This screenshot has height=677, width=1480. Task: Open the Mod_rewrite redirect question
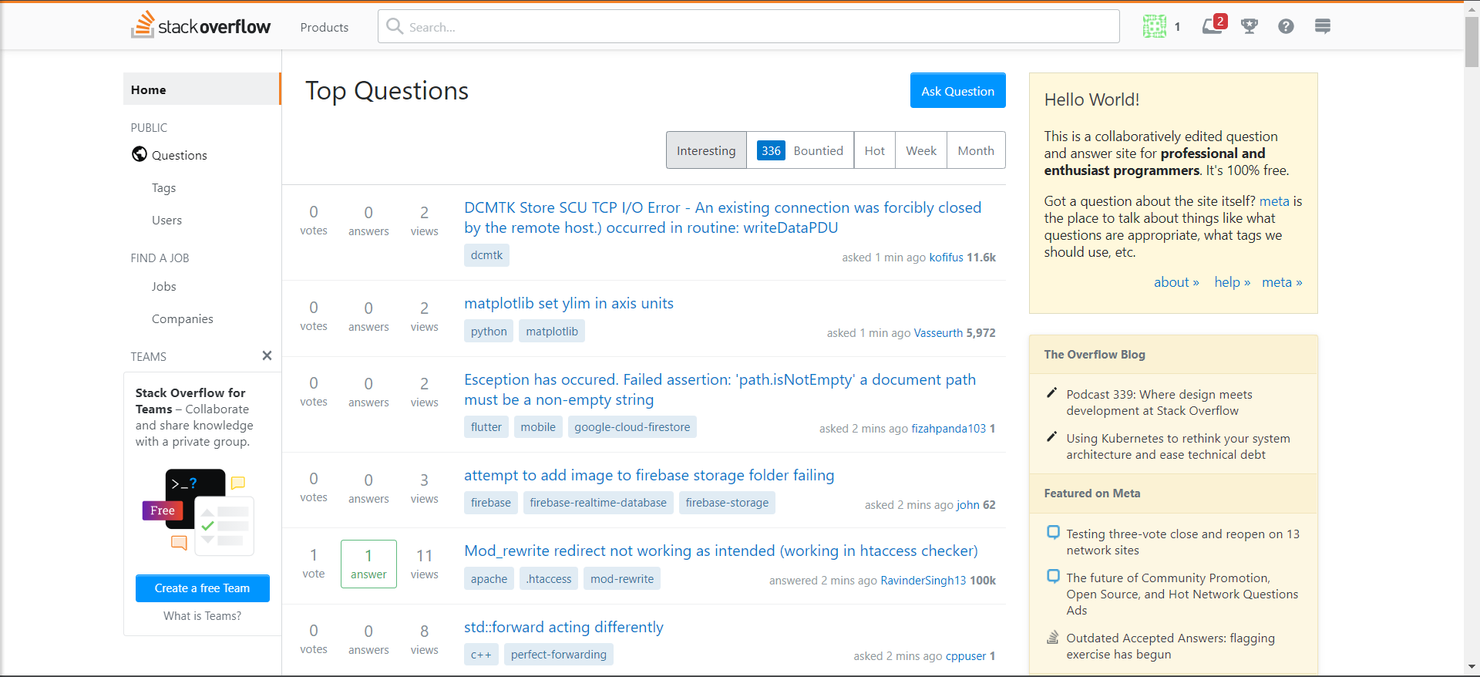[721, 551]
